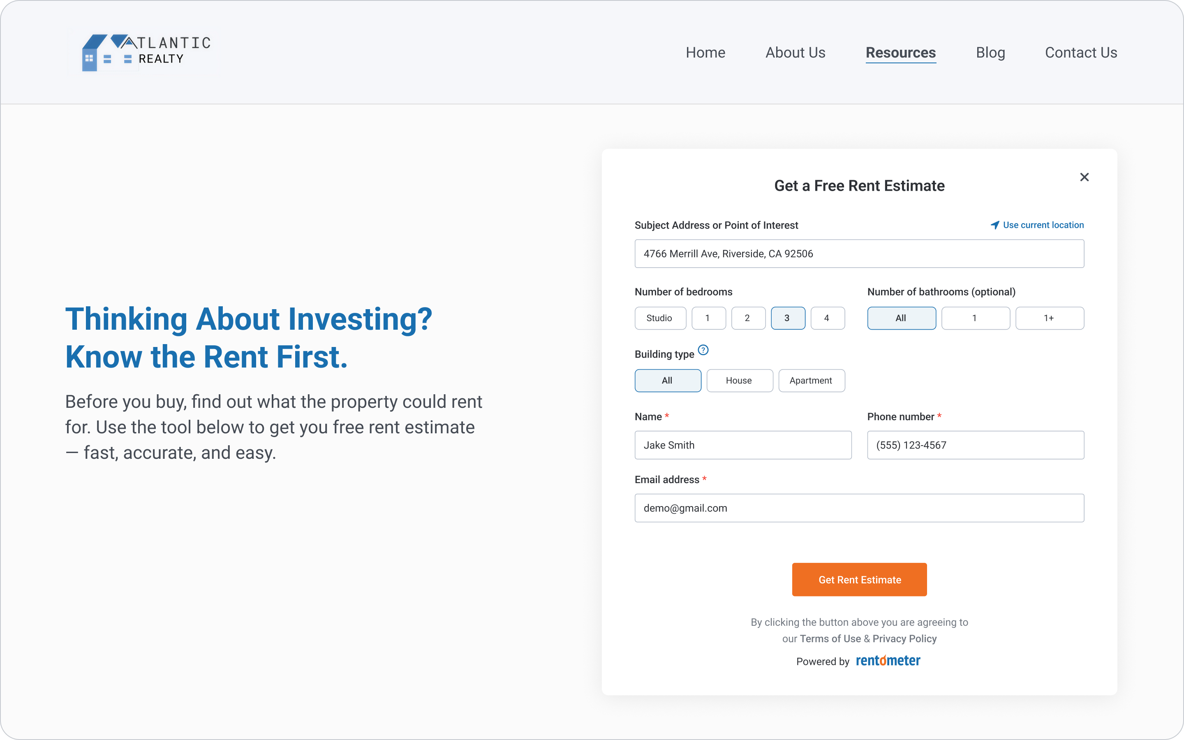Select Studio bedroom option
Screen dimensions: 1184x740
click(660, 318)
